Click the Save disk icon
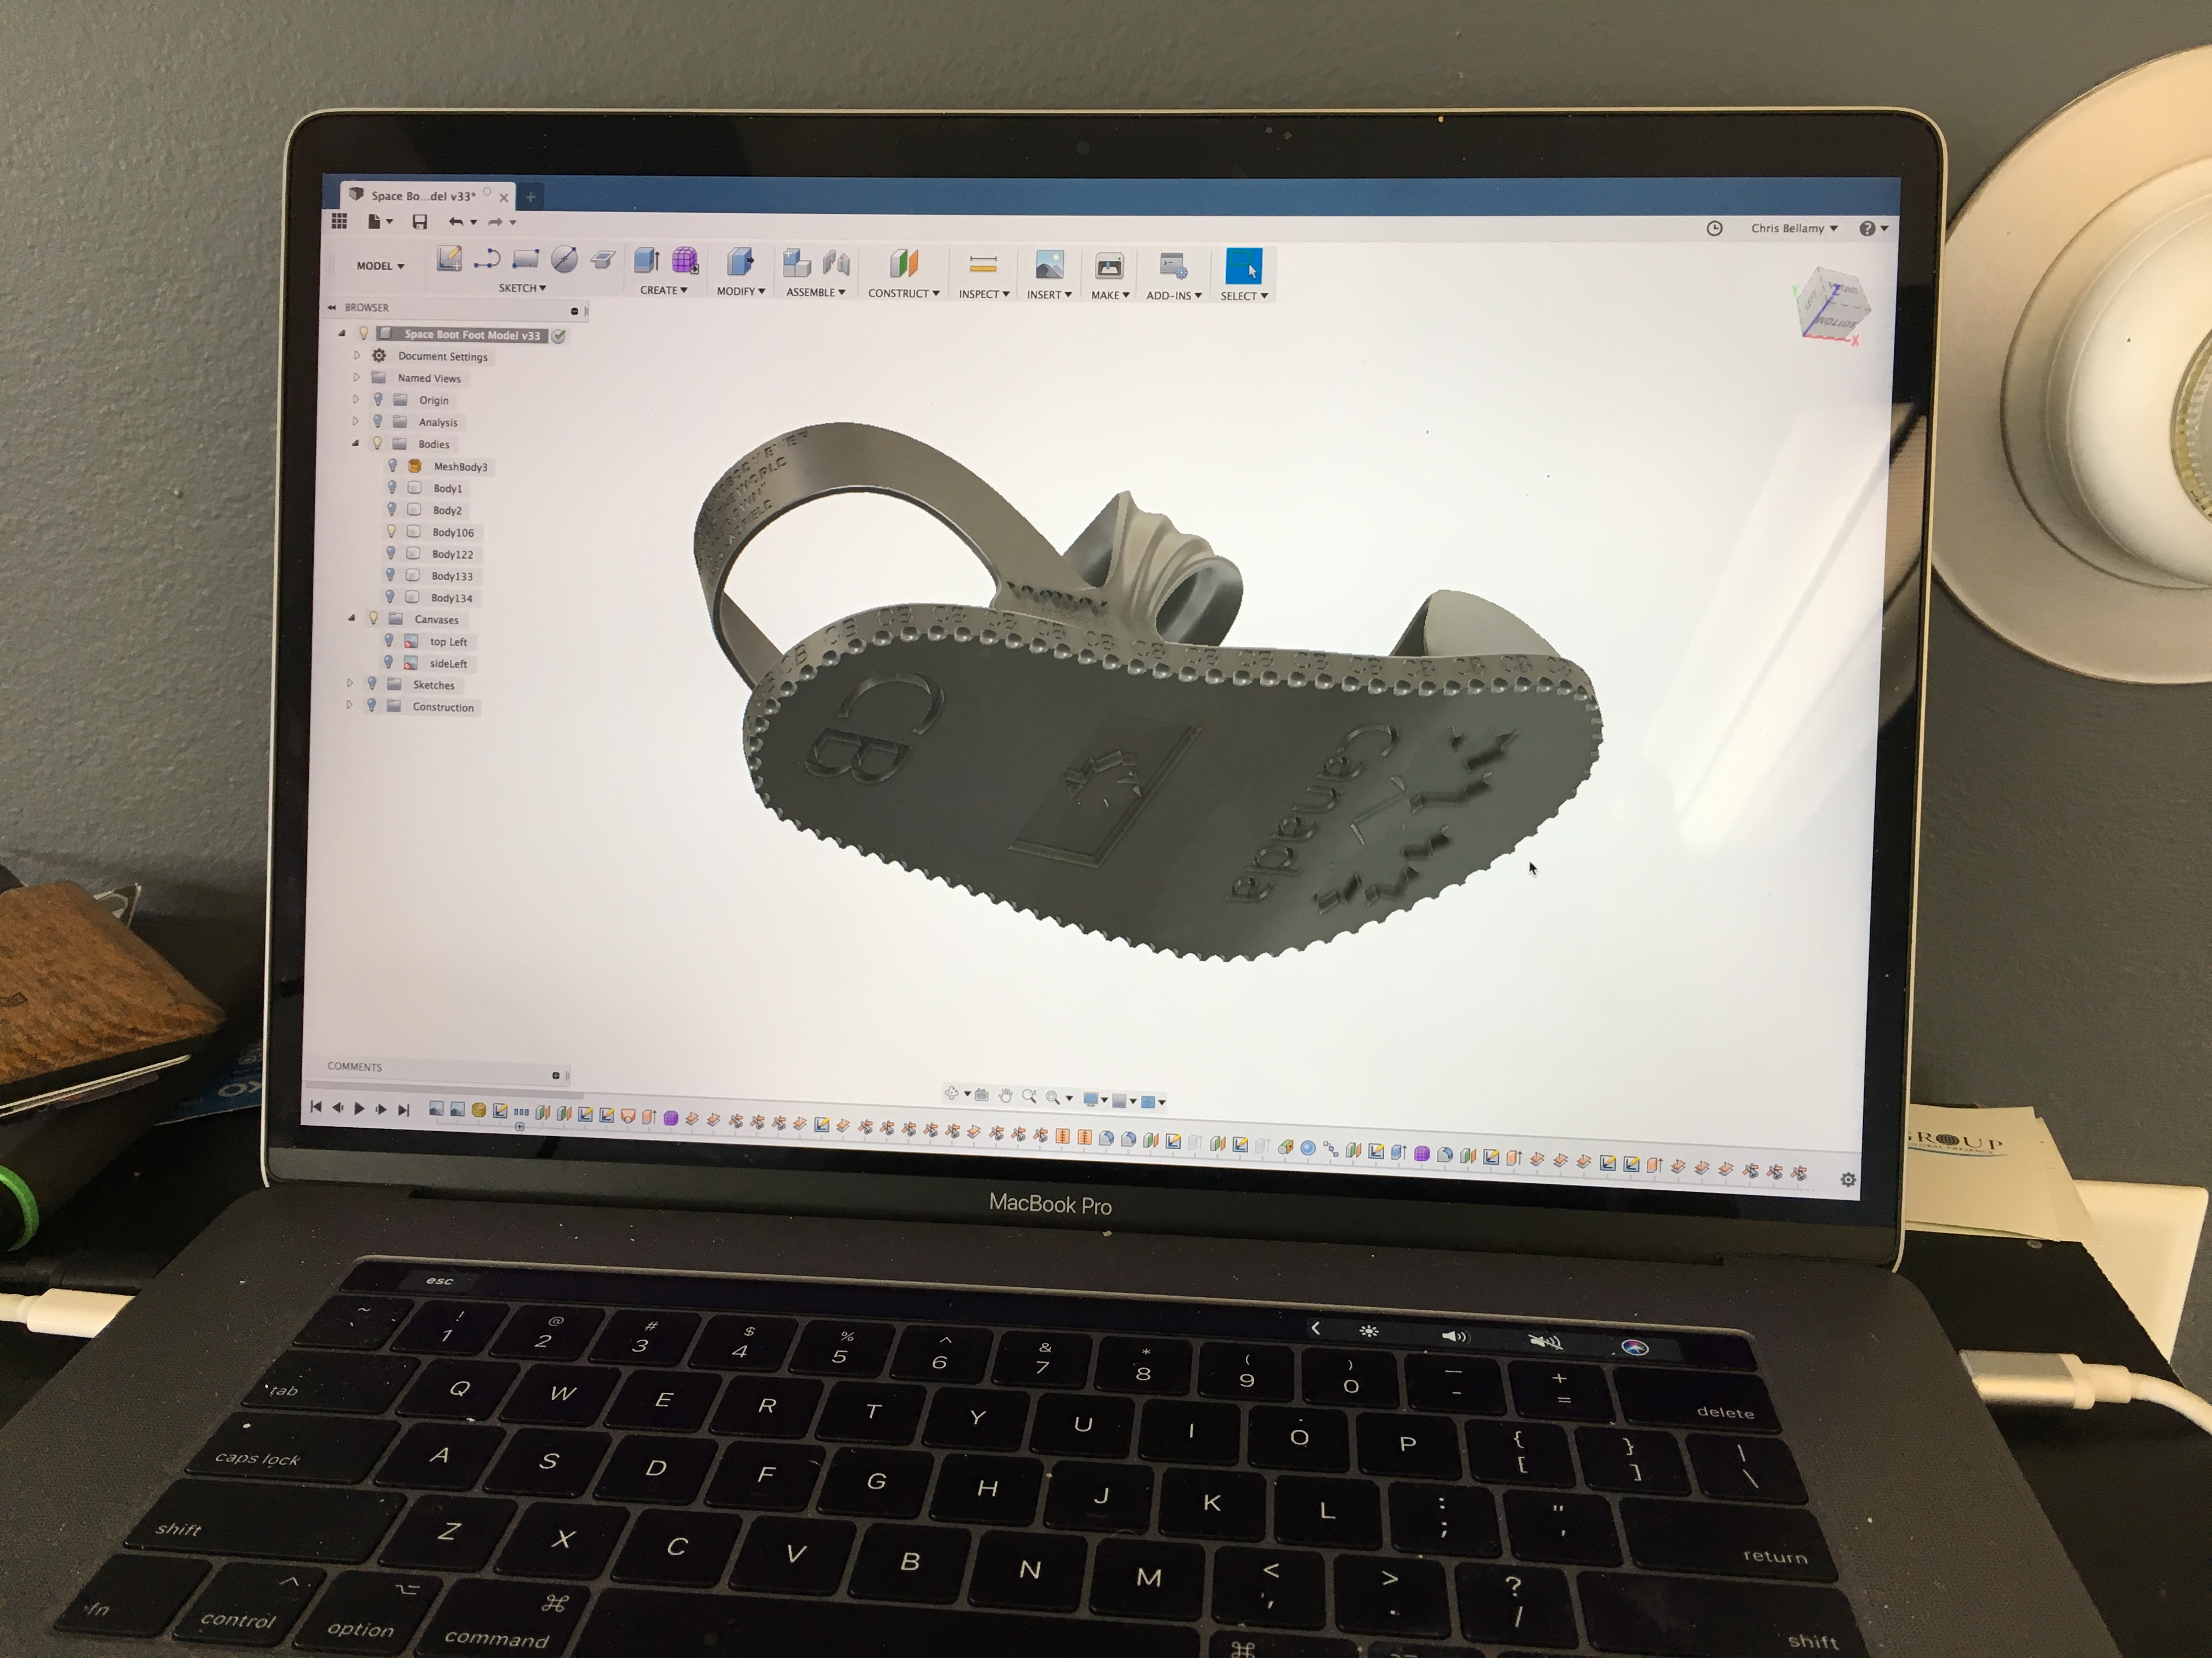The width and height of the screenshot is (2212, 1658). click(x=420, y=222)
